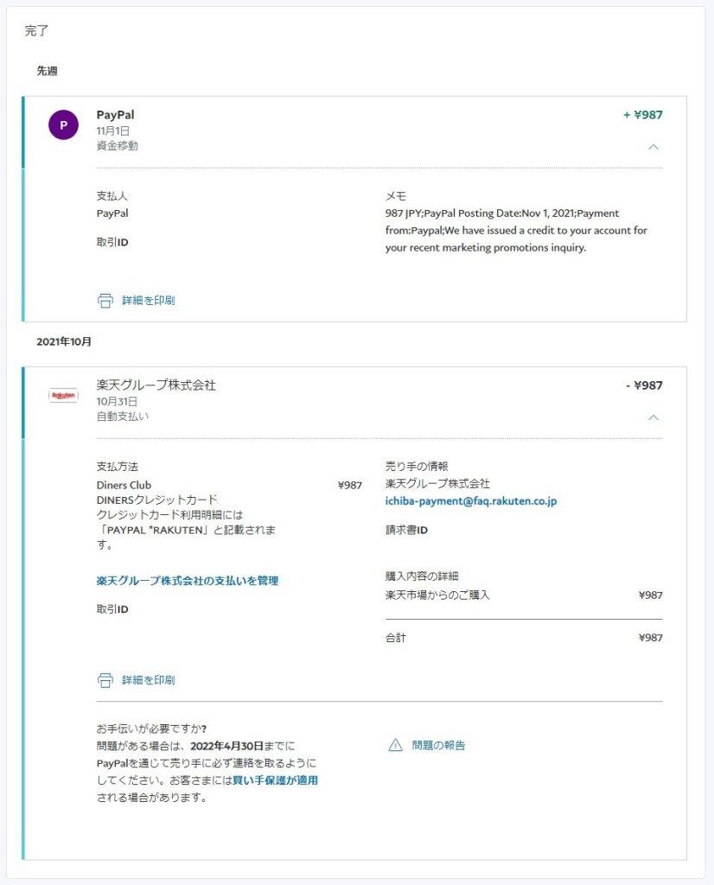Image resolution: width=714 pixels, height=885 pixels.
Task: Select PayPal transaction title
Action: click(x=115, y=115)
